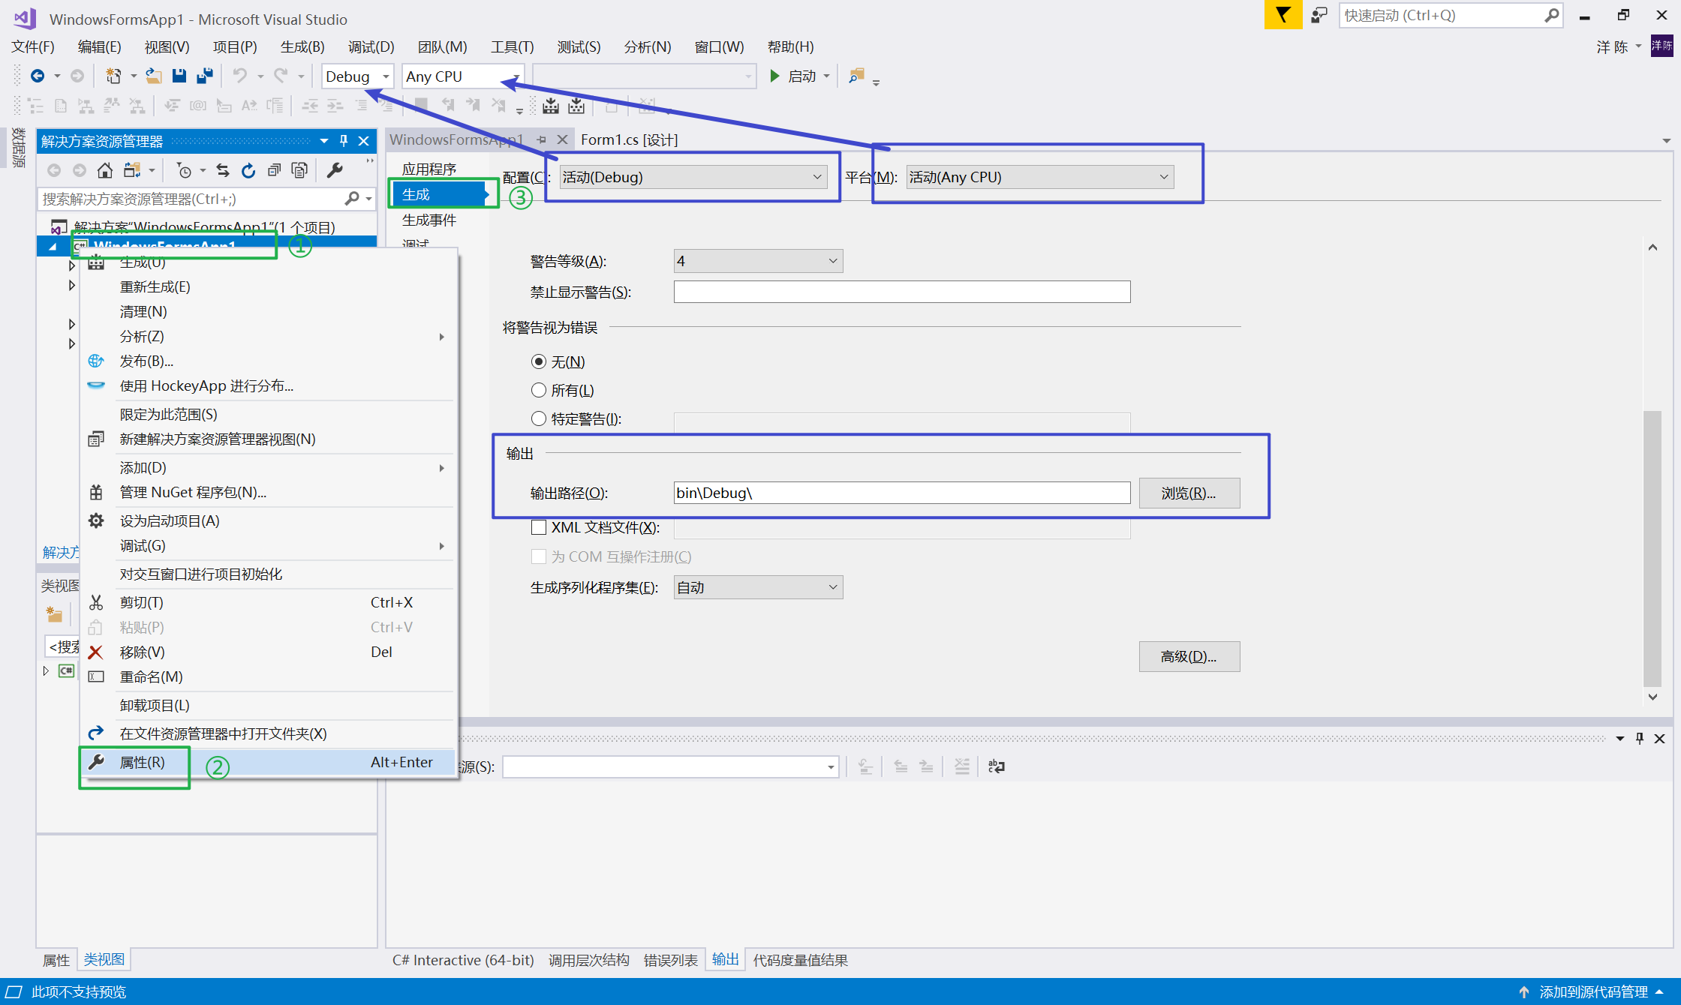1681x1005 pixels.
Task: Refresh the Solution Explorer view
Action: [248, 170]
